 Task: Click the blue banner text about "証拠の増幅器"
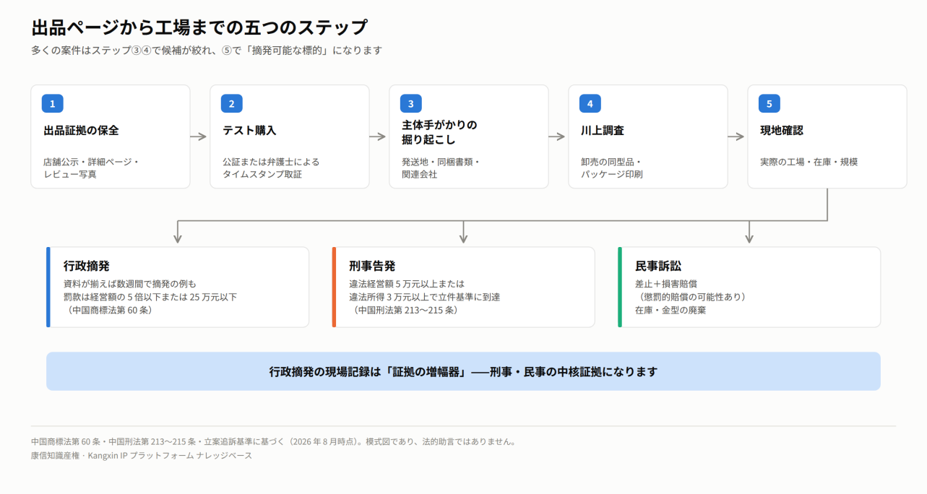(463, 372)
